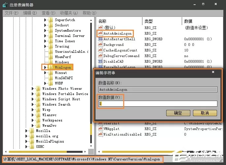Expand the ODBC tree node
226x165 pixels.
26,147
